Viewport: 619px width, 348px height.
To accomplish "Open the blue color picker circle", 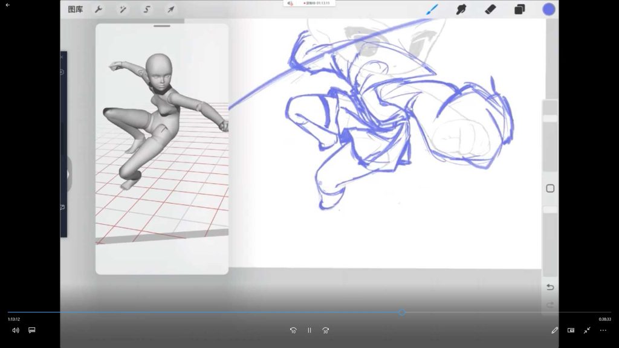I will [x=549, y=9].
